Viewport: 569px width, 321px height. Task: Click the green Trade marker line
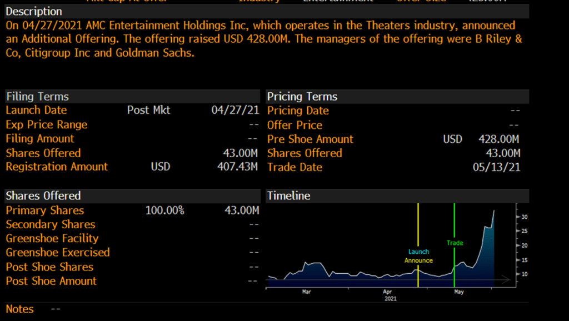pos(455,221)
